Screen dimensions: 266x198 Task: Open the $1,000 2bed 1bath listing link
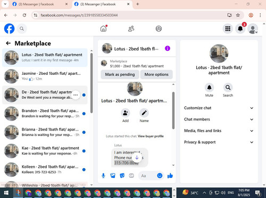[x=137, y=66]
